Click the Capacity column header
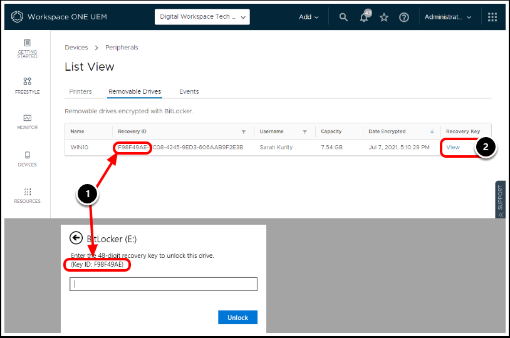 [331, 131]
